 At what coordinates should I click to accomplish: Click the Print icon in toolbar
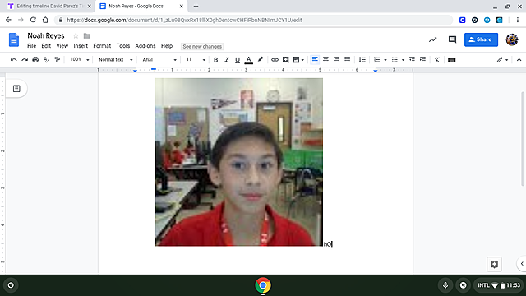[35, 60]
